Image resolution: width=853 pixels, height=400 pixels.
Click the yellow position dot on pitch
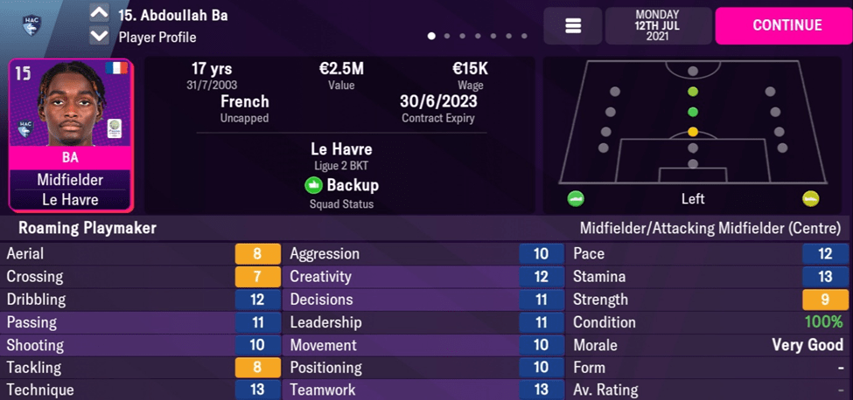pyautogui.click(x=692, y=132)
